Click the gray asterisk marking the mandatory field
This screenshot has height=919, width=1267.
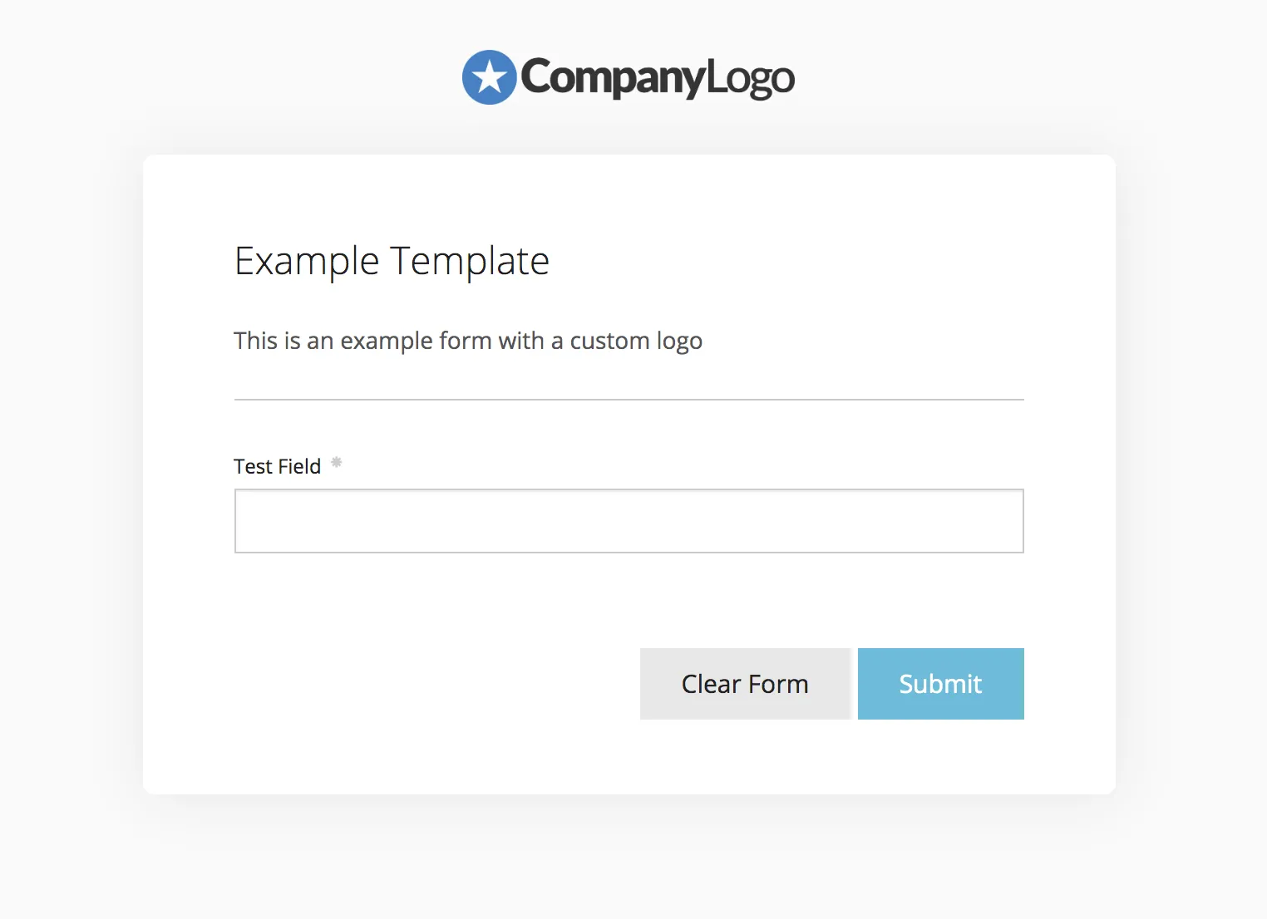coord(336,463)
